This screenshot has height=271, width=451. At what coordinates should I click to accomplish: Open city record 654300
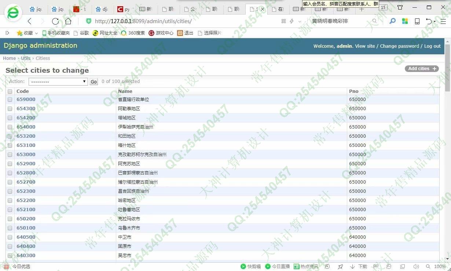click(26, 109)
